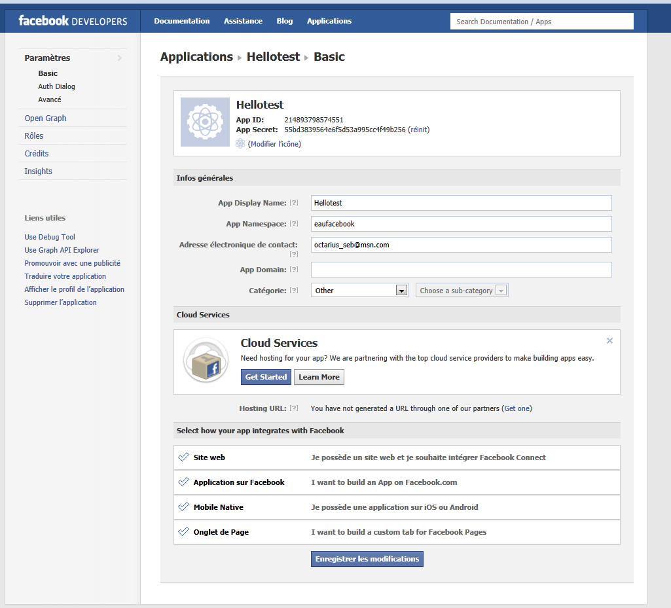Open the App Domain help [?]

[293, 269]
